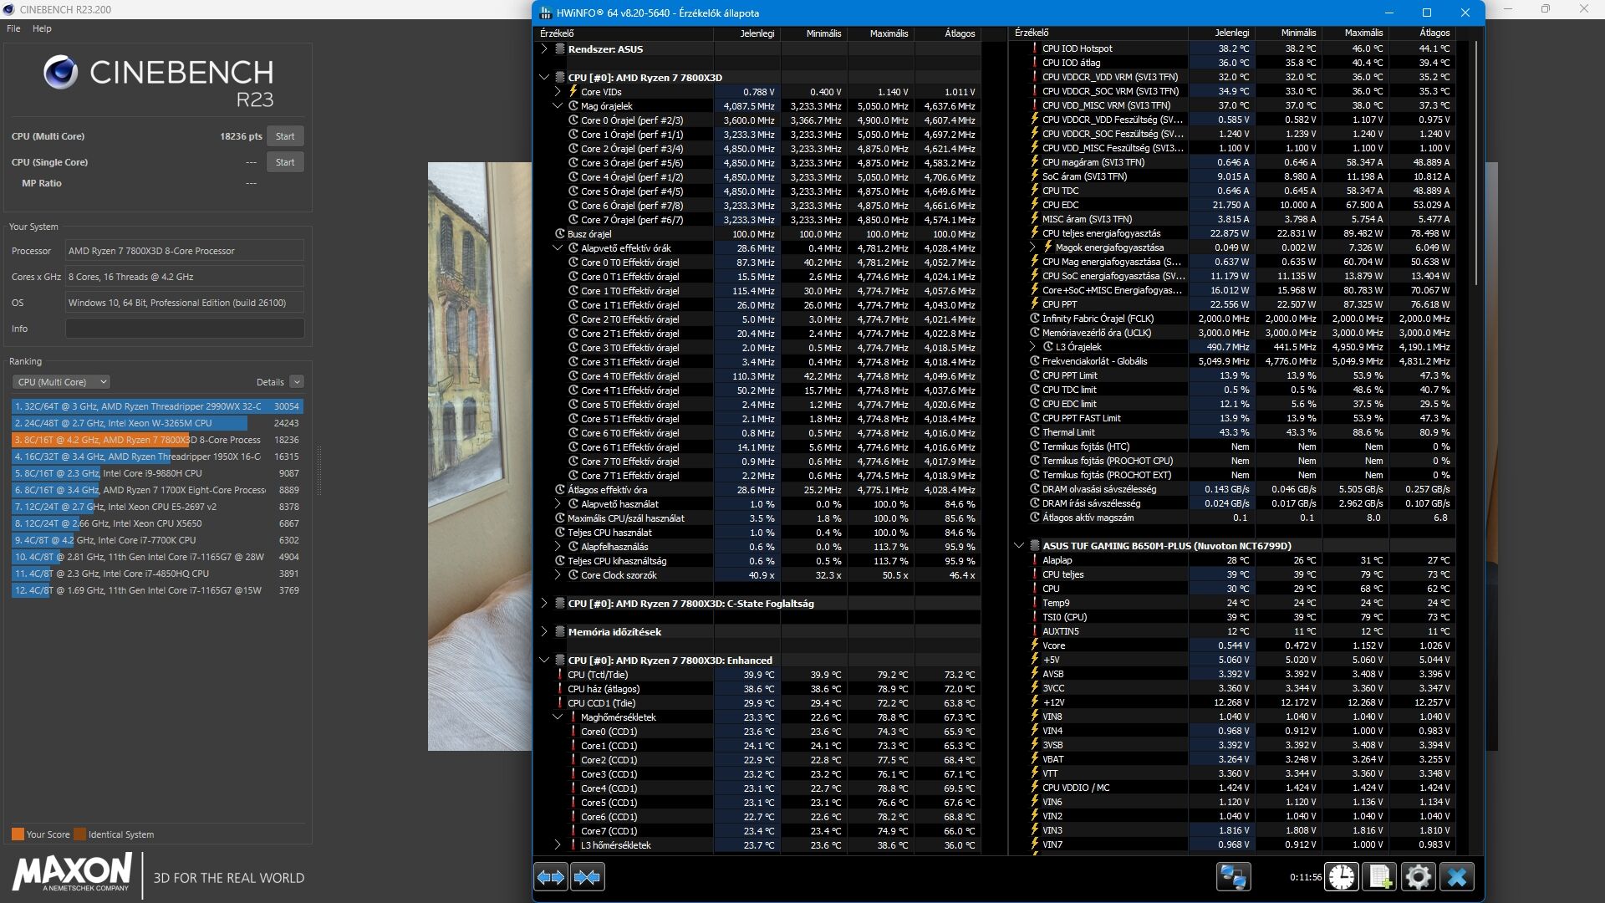Collapse the Maghőmérsékletek subtree

click(558, 717)
